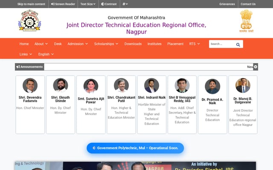
Task: Expand the RTS menu
Action: pos(195,44)
